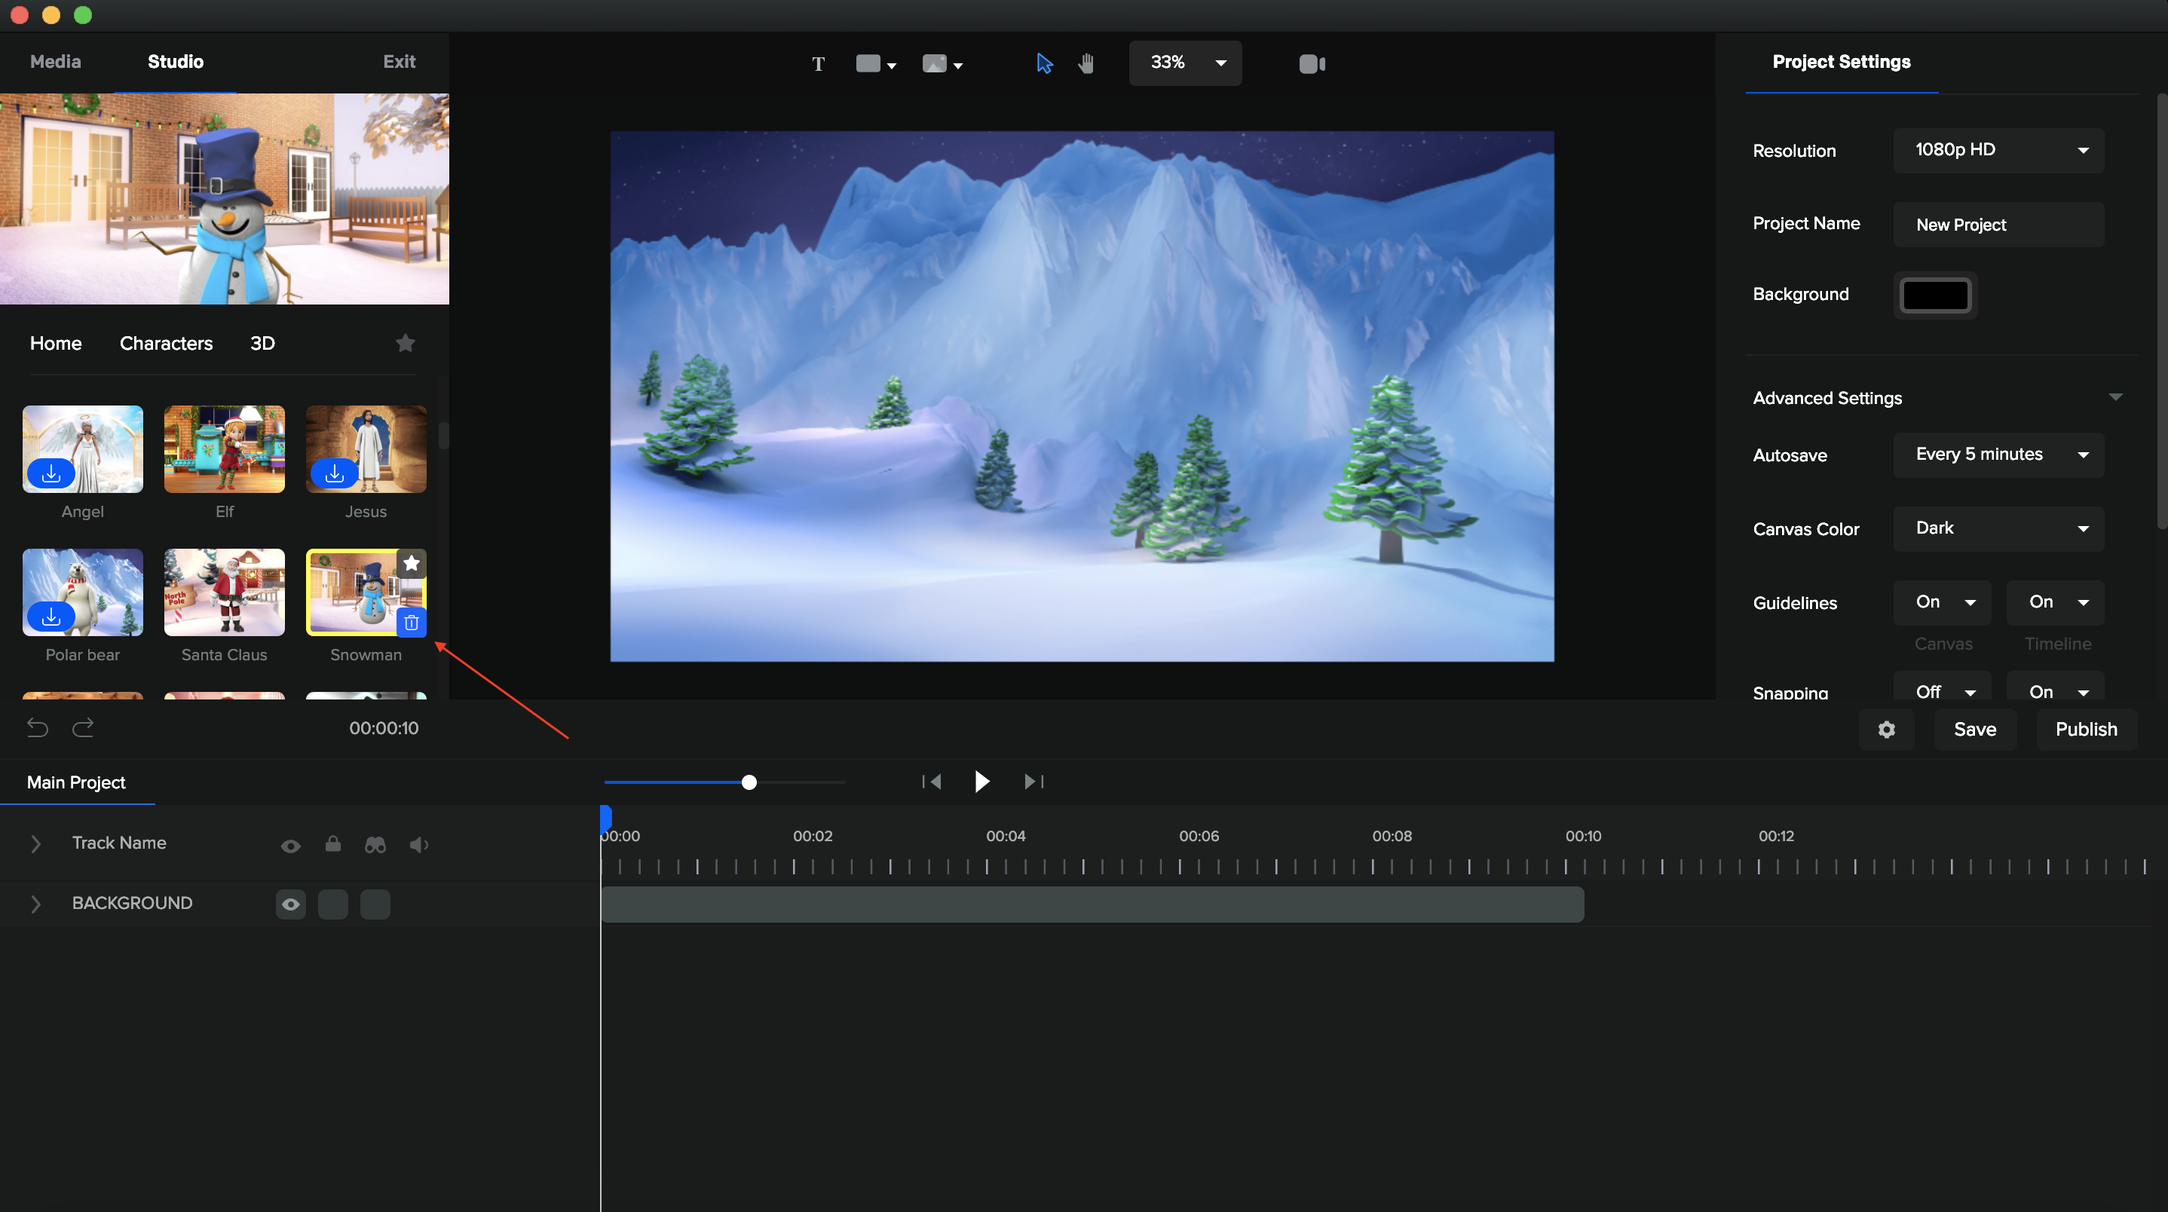The image size is (2168, 1212).
Task: Delete the Snowman using trash icon
Action: click(411, 623)
